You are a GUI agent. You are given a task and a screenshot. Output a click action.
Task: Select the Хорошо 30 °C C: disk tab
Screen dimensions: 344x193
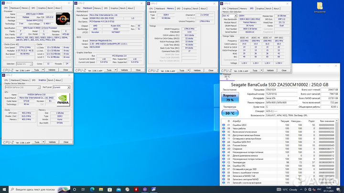pyautogui.click(x=227, y=77)
